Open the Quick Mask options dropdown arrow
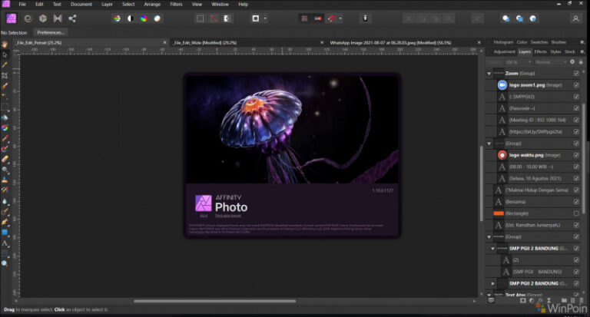Screen dimensions: 590x317 coord(265,18)
